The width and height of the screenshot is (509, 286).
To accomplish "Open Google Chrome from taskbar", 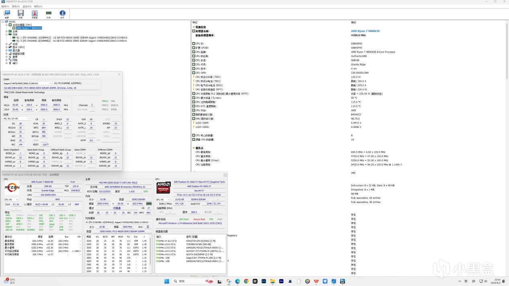I will coord(246,281).
